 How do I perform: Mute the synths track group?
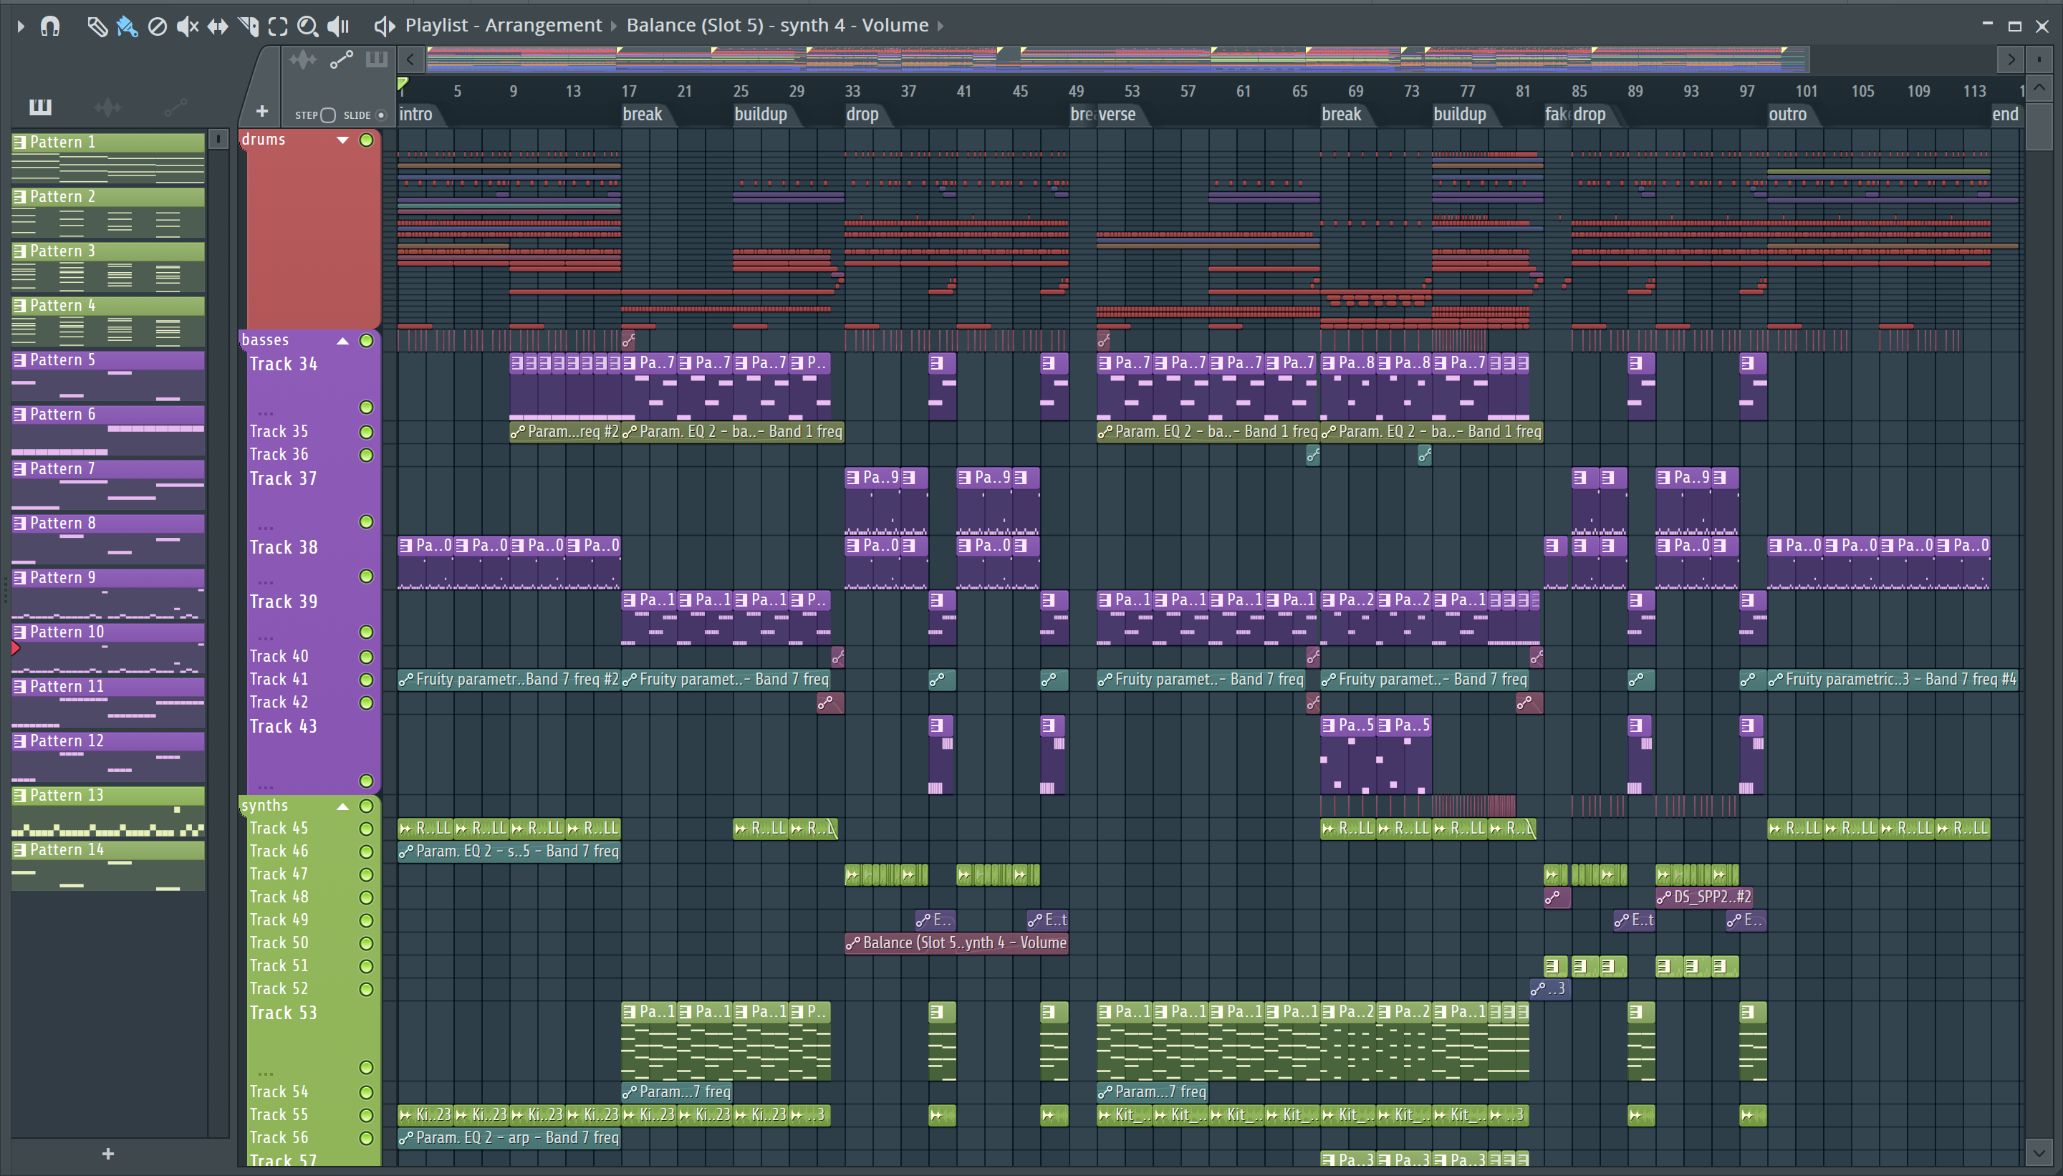pyautogui.click(x=366, y=805)
